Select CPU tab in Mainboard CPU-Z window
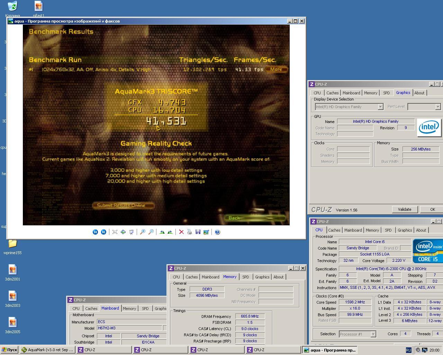Image resolution: width=443 pixels, height=355 pixels. pyautogui.click(x=76, y=309)
